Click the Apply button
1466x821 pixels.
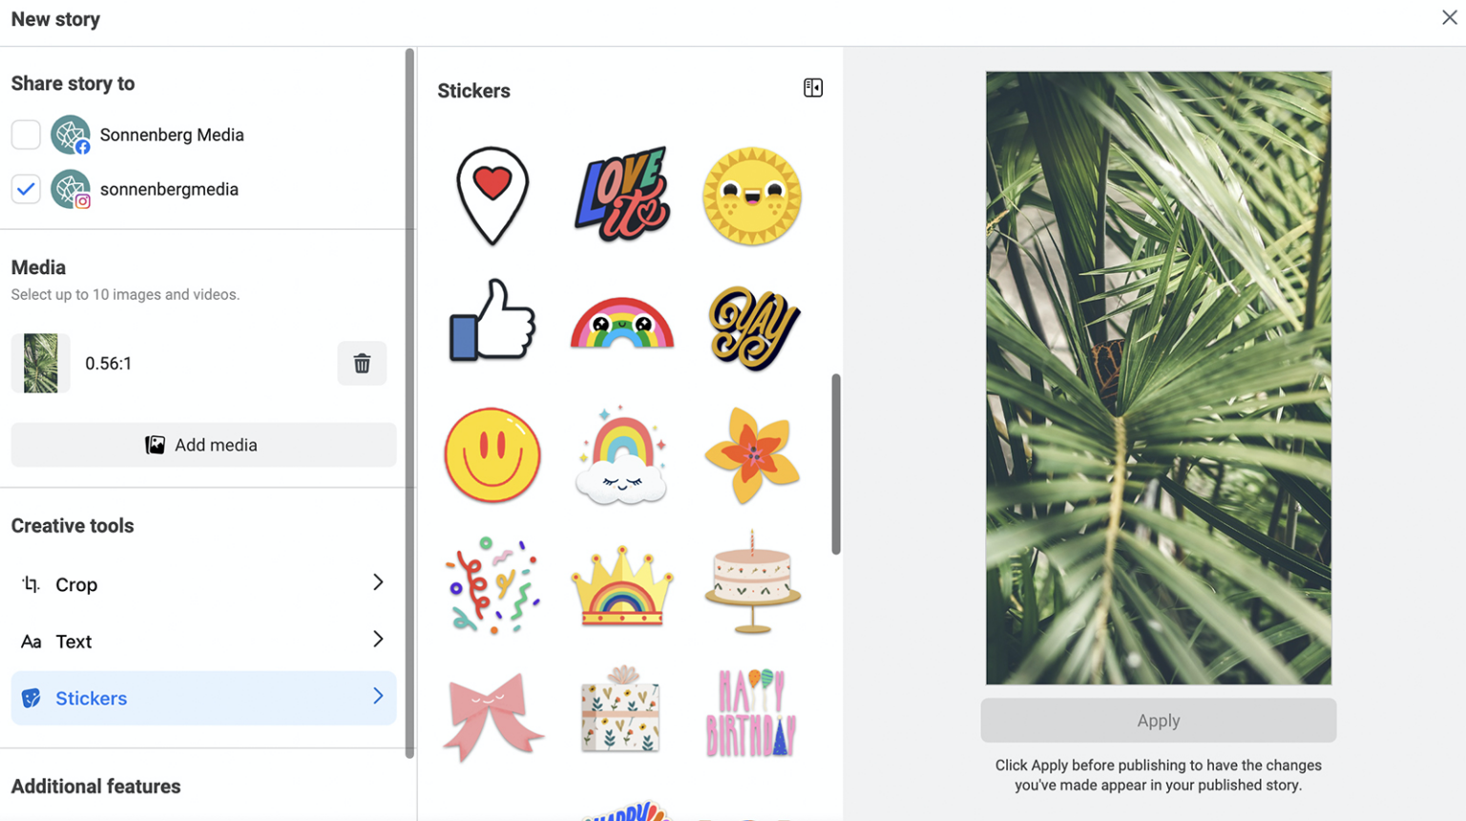click(1159, 721)
